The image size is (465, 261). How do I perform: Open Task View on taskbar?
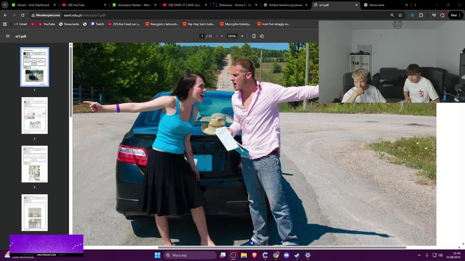click(x=223, y=255)
